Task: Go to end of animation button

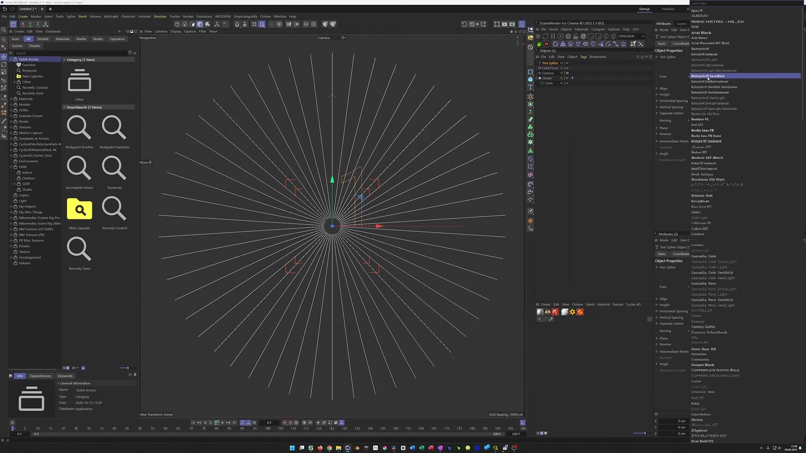Action: (234, 423)
